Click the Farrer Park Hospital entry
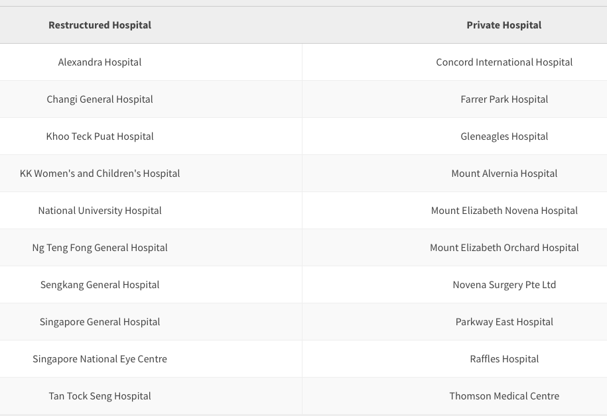The height and width of the screenshot is (416, 607). point(504,99)
